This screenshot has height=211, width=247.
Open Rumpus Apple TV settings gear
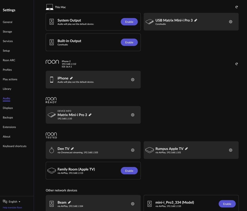click(x=230, y=150)
